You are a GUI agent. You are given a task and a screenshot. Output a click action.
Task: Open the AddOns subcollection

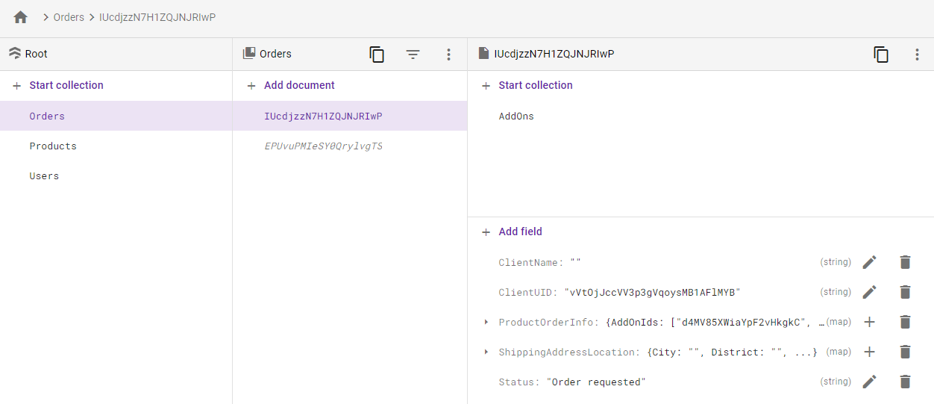[x=516, y=116]
